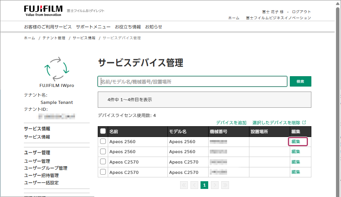This screenshot has height=197, width=341.
Task: Open the お役立ち情報 menu
Action: tap(128, 27)
